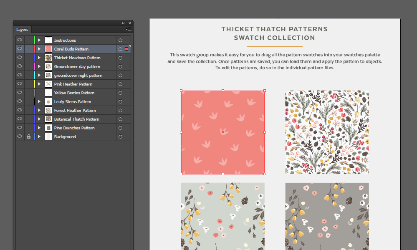Expand the Leafy Stems Pattern layer
This screenshot has width=417, height=250.
click(x=39, y=101)
